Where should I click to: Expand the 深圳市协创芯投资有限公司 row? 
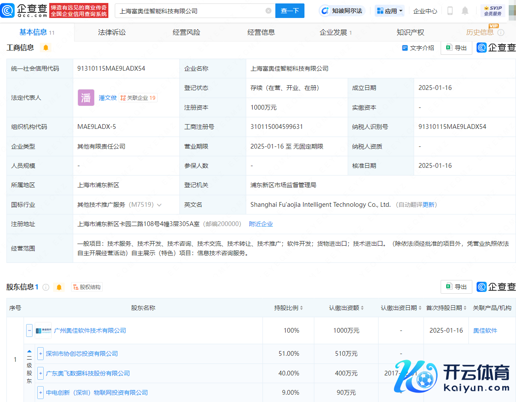point(41,354)
